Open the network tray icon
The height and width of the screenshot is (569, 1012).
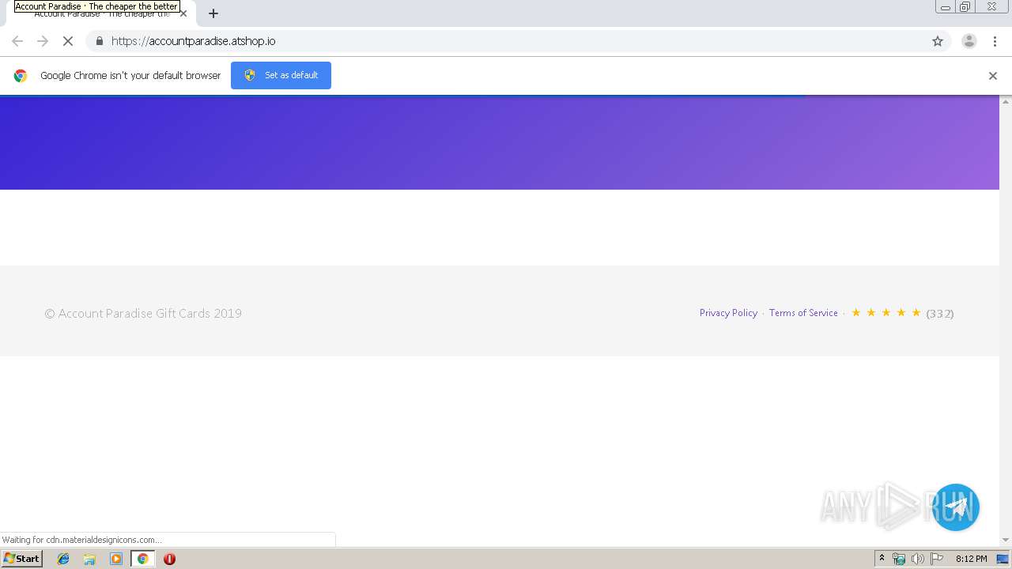899,559
